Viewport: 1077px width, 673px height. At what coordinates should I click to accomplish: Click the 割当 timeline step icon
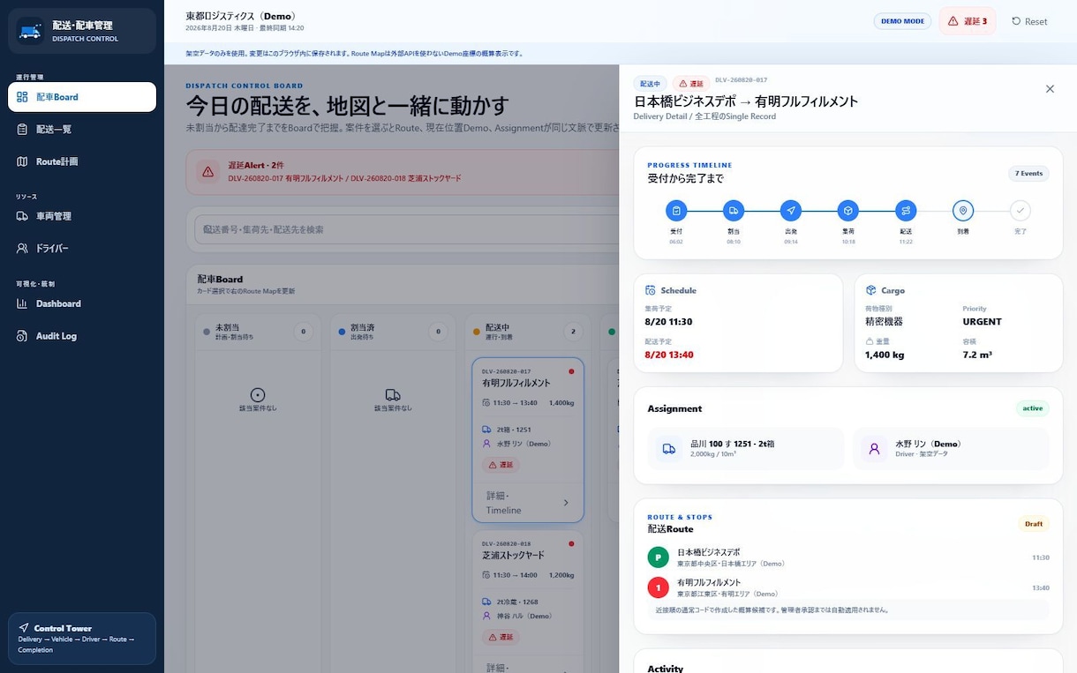coord(734,211)
